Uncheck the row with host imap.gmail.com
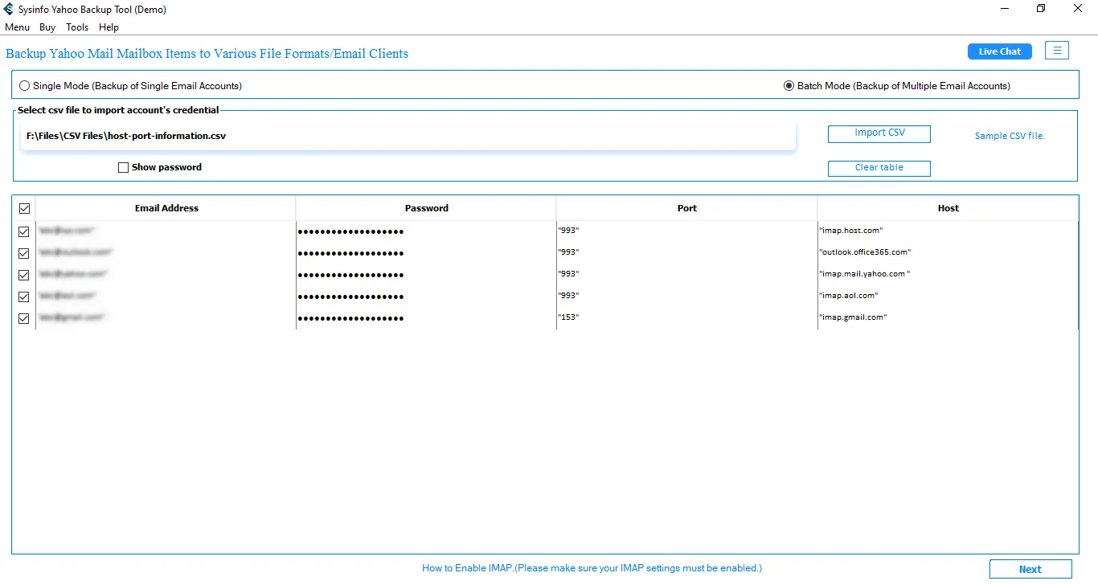Viewport: 1098px width, 585px height. 24,318
